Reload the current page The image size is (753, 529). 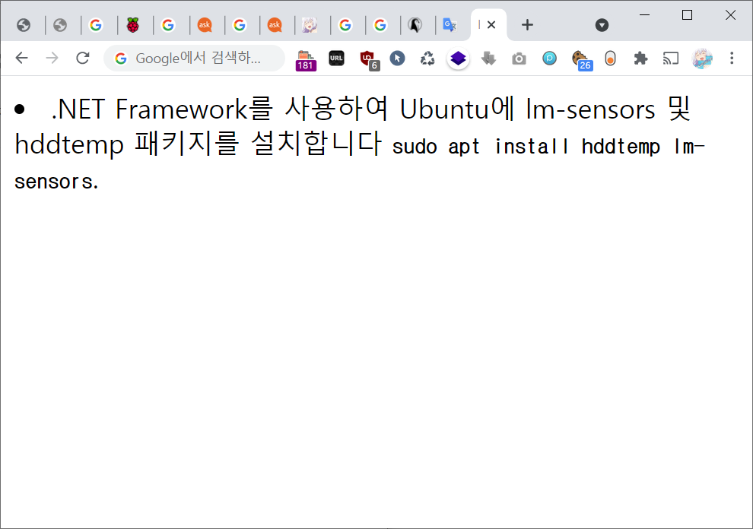click(x=83, y=58)
